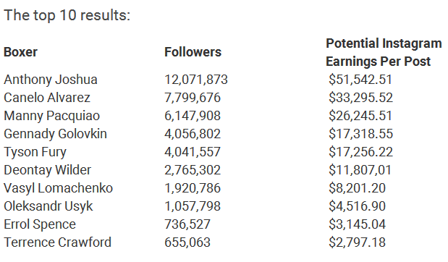Viewport: 448px width, 262px height.
Task: Click the Anthony Joshua name cell
Action: (51, 80)
